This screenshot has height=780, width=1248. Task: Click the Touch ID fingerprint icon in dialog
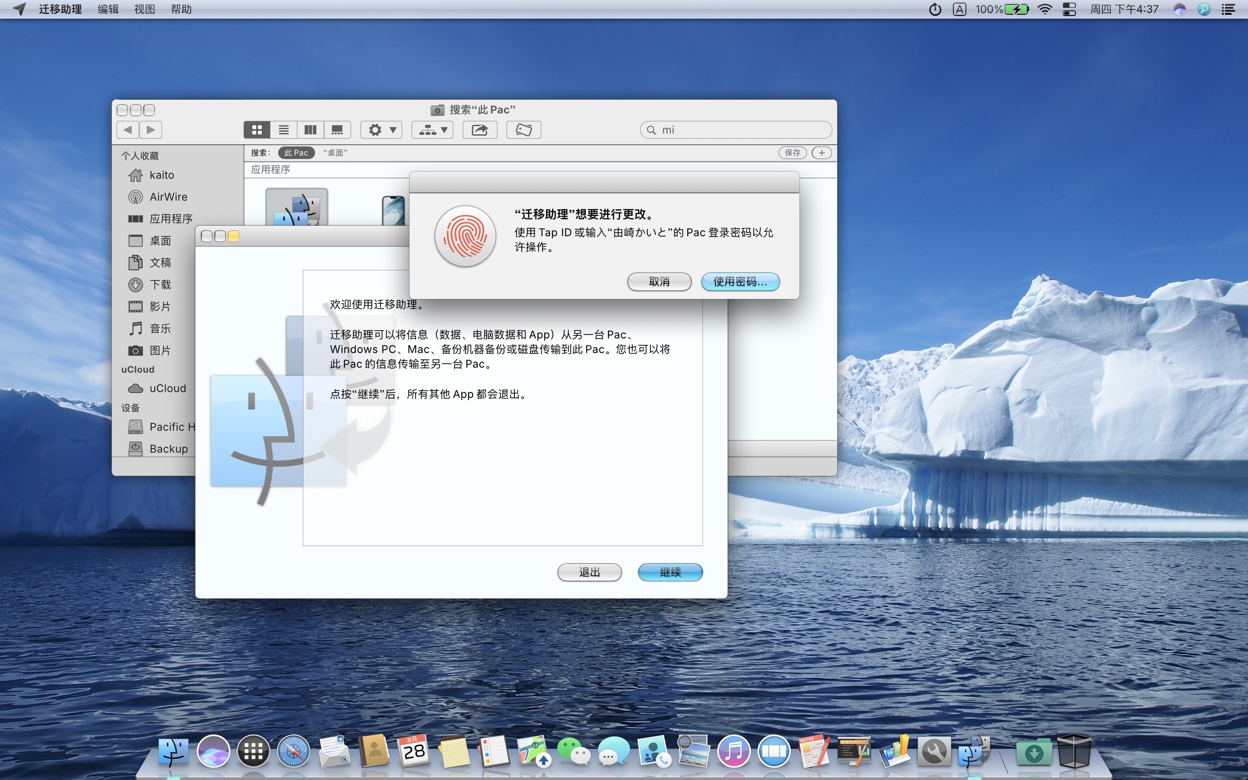[x=465, y=236]
